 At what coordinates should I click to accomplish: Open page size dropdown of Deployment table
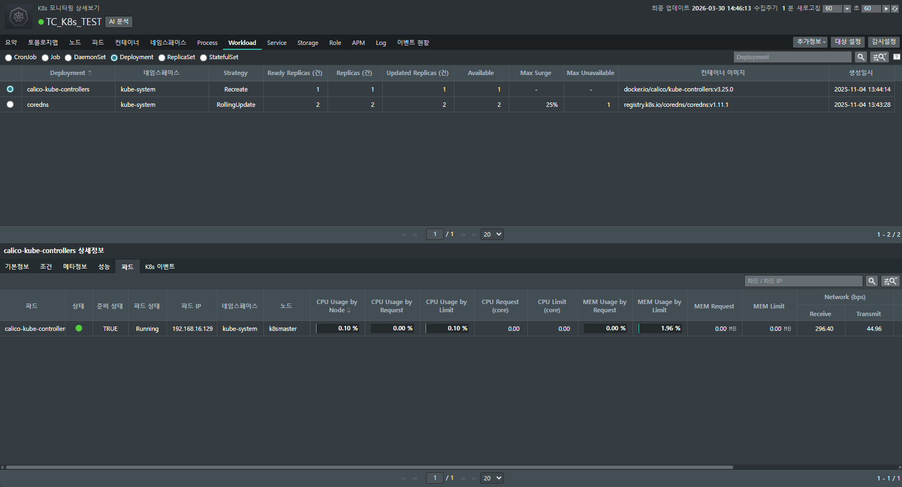(492, 234)
